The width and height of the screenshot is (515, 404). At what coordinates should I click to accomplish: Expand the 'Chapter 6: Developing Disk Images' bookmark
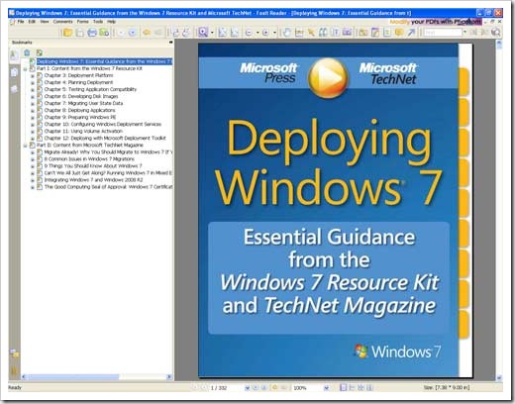click(x=33, y=97)
